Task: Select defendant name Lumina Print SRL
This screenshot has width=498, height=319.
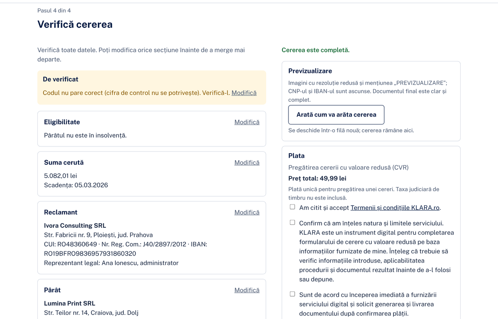Action: 70,304
